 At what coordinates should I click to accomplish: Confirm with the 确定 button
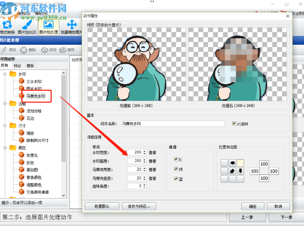pyautogui.click(x=253, y=206)
